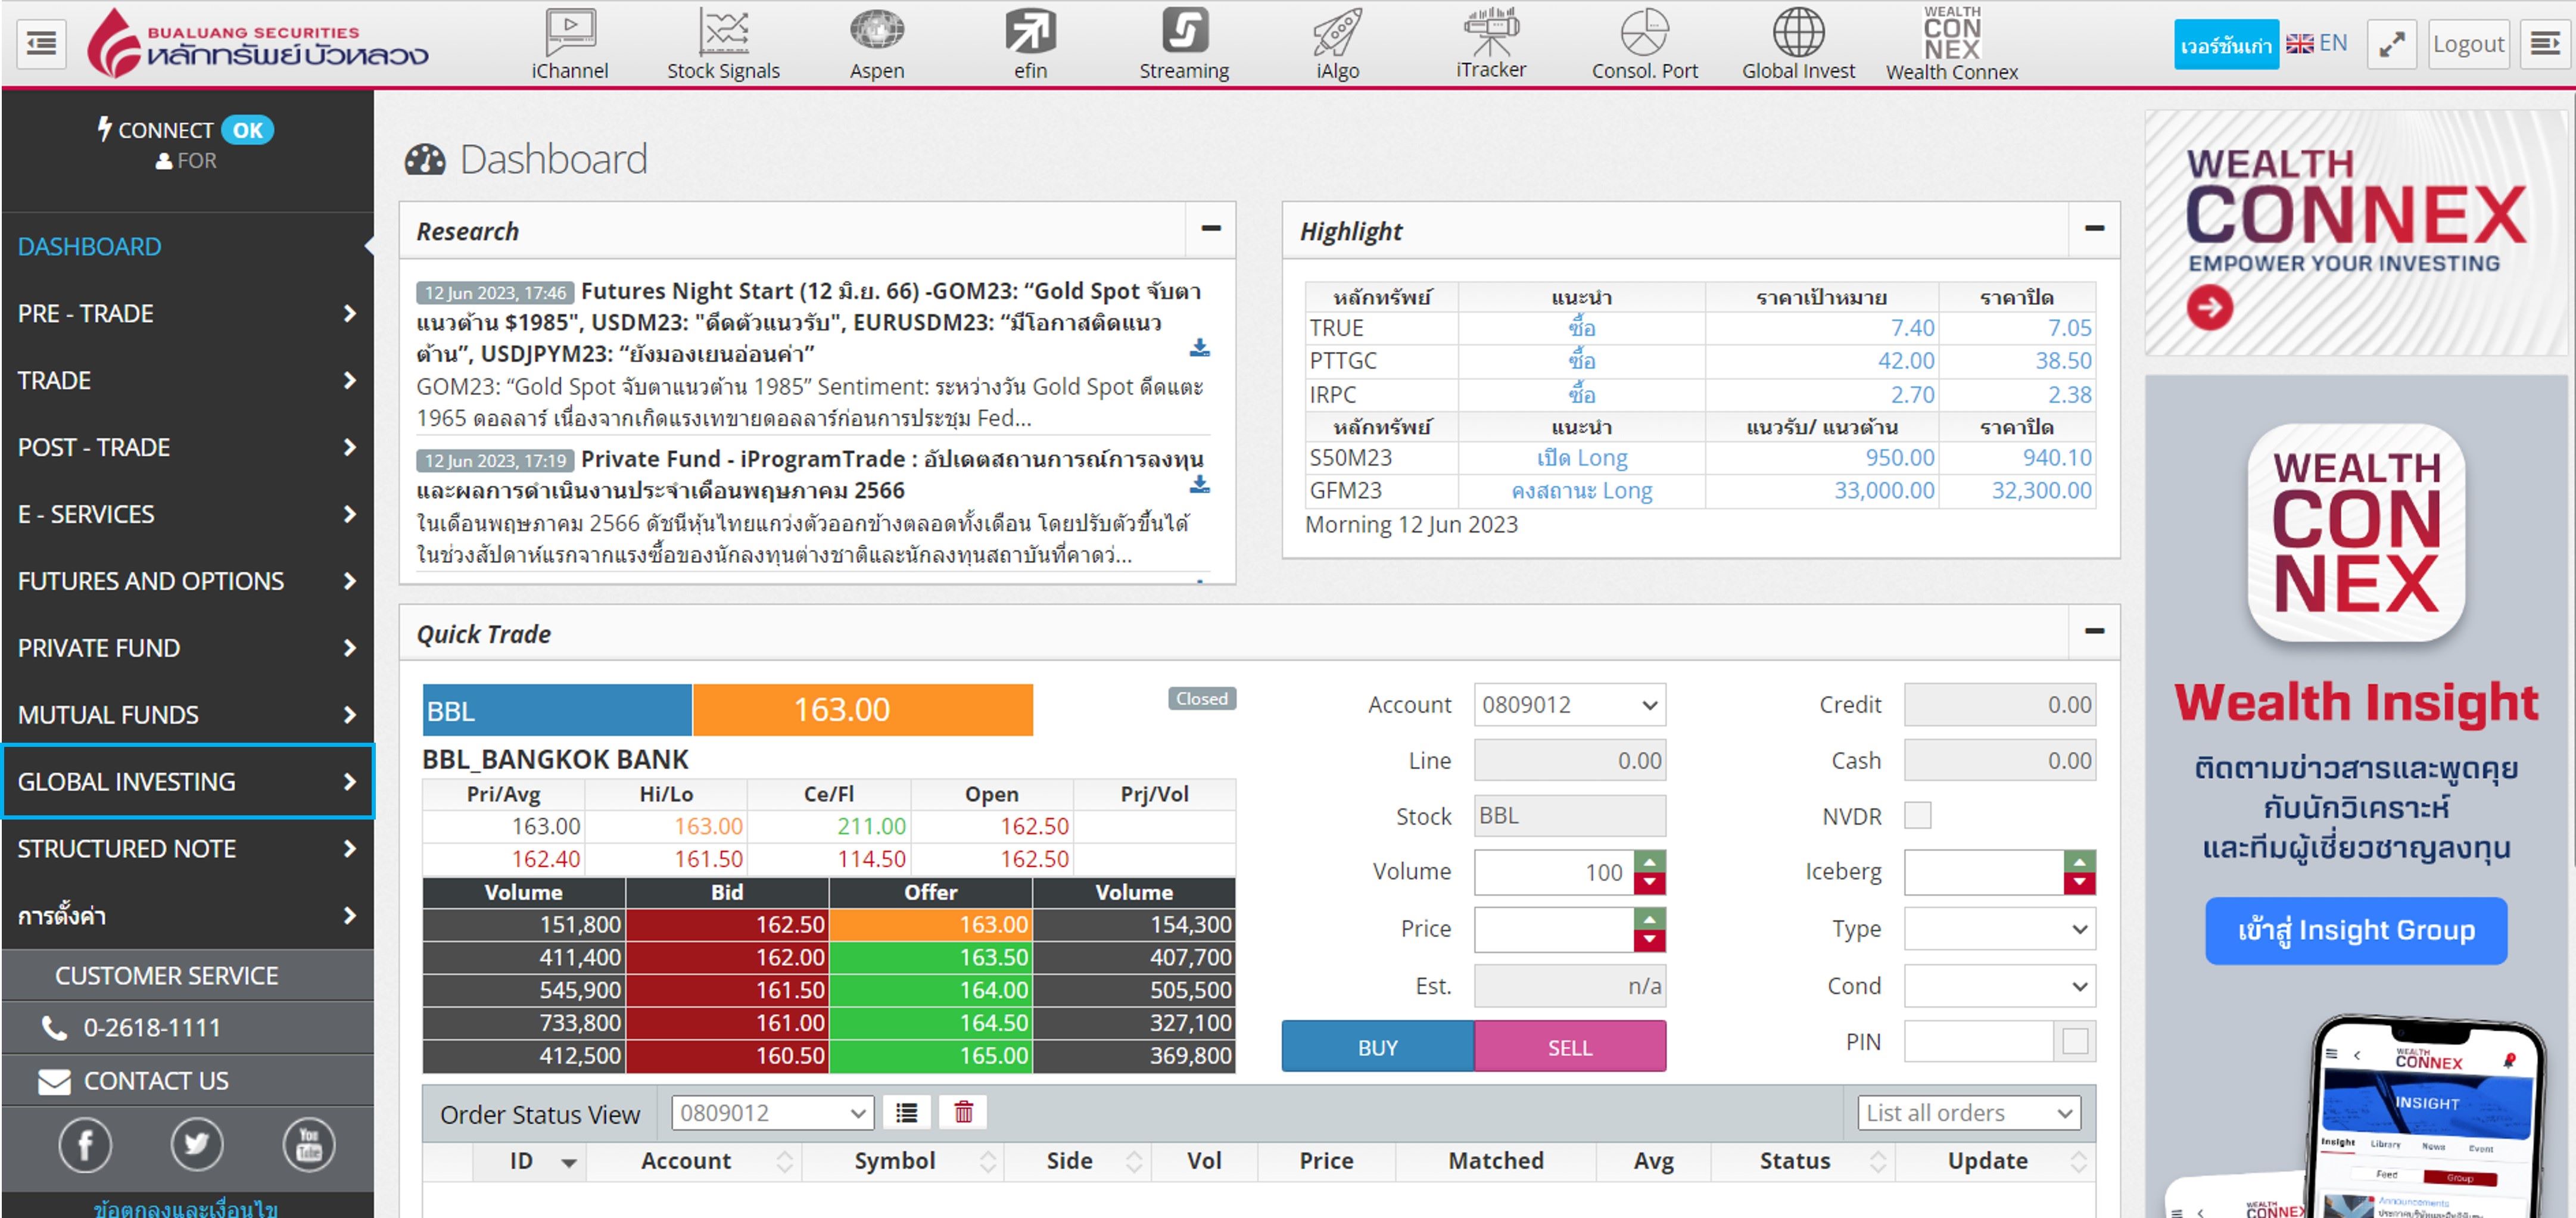Collapse the Research panel
The height and width of the screenshot is (1218, 2576).
(x=1210, y=229)
